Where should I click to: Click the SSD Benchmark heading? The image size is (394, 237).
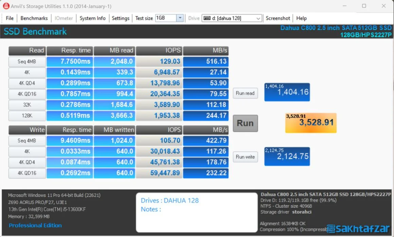35,32
